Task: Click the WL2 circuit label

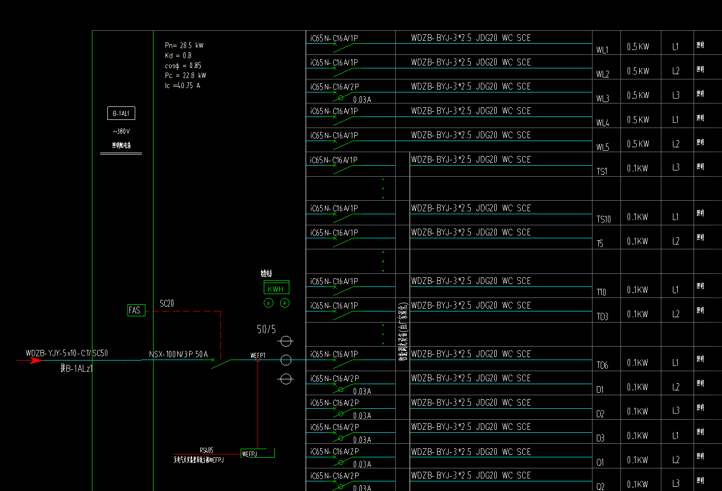Action: tap(603, 74)
